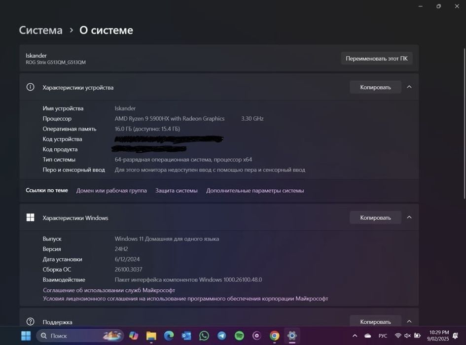Click Переименовать этот ПК button

[377, 59]
